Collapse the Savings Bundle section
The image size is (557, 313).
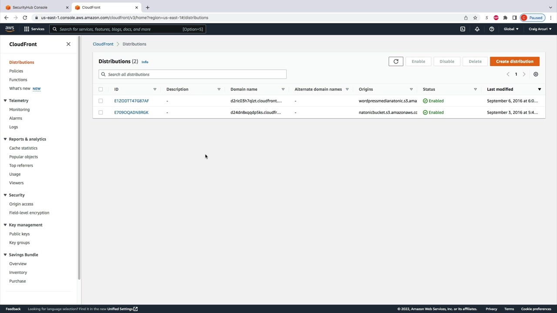point(5,255)
